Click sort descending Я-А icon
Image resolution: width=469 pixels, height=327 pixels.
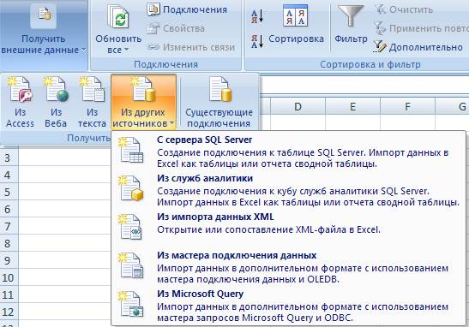pos(257,41)
